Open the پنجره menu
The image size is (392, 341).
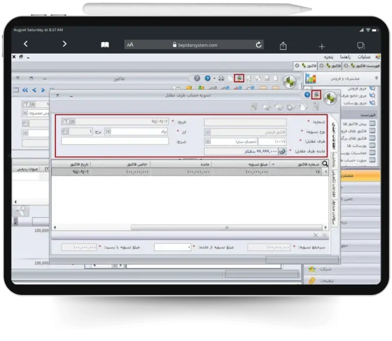pos(328,57)
